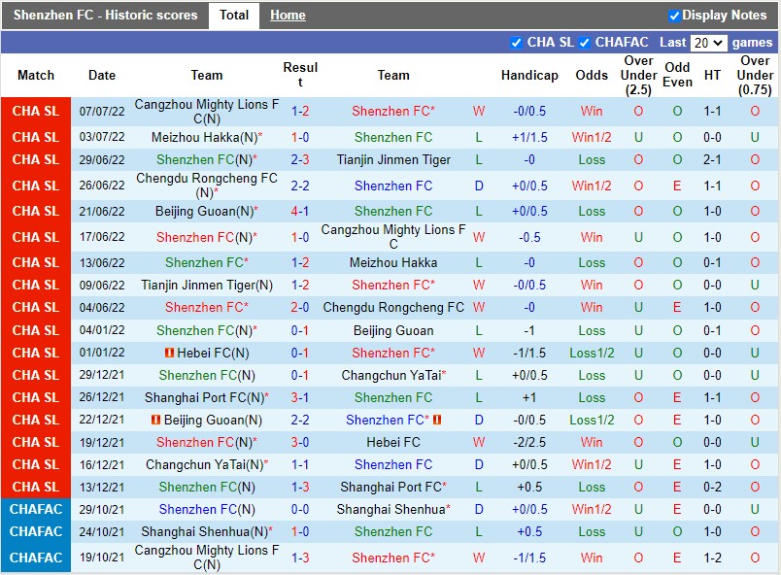
Task: Click the Date column header
Action: 101,75
